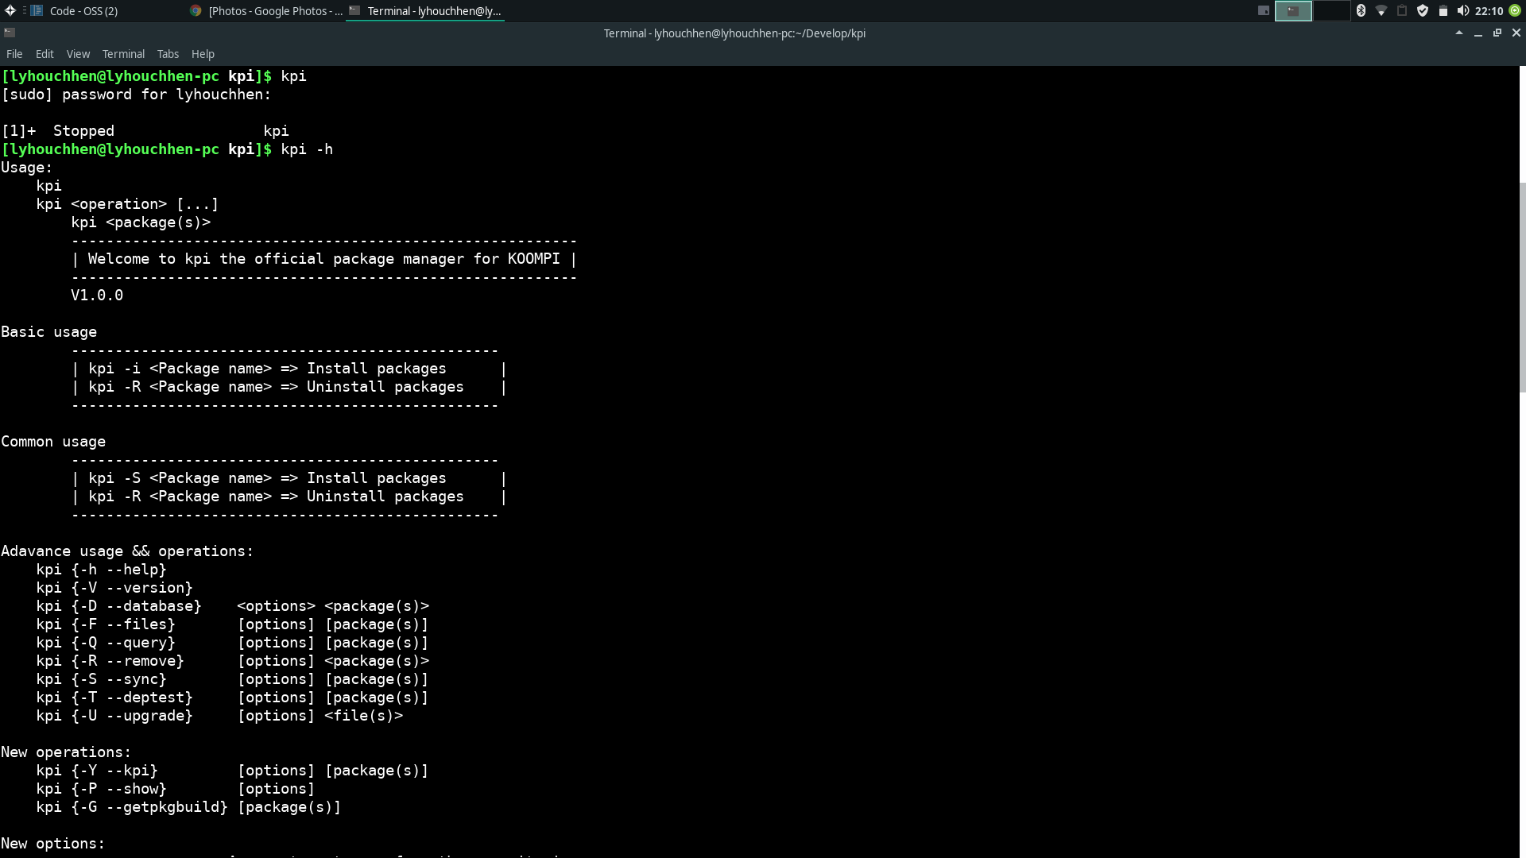Open the Tabs menu
Viewport: 1526px width, 858px height.
(168, 54)
